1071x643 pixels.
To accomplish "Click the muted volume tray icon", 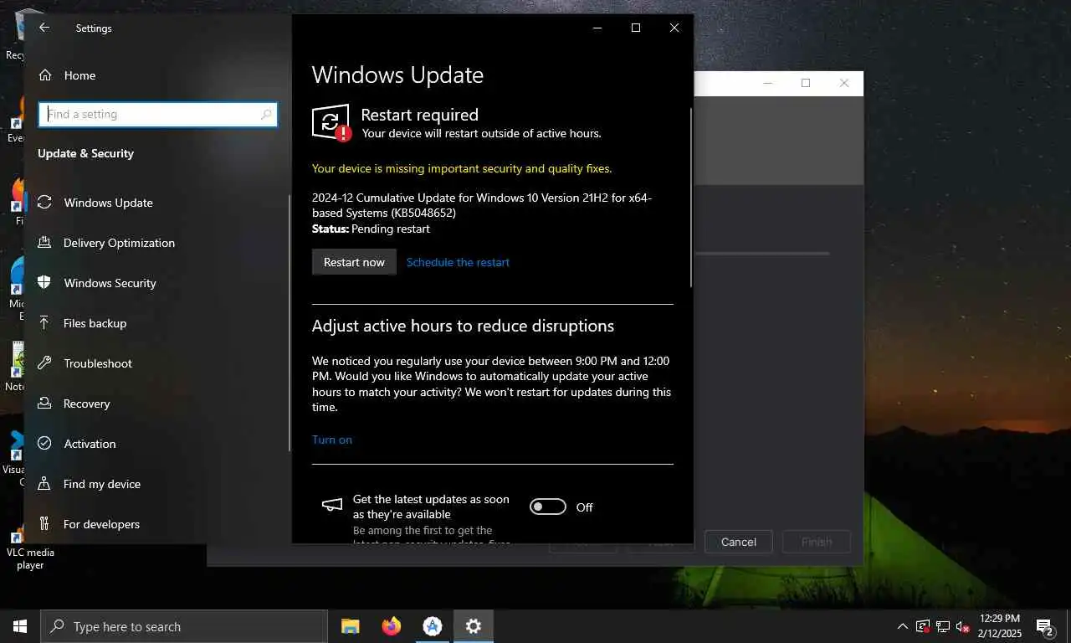I will point(962,626).
